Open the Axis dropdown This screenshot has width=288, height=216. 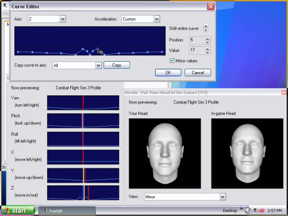pyautogui.click(x=63, y=19)
